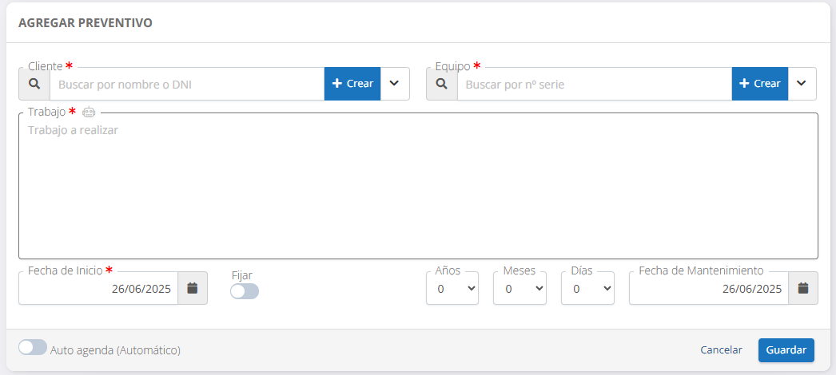836x375 pixels.
Task: Click the search icon in Equipo field
Action: [x=442, y=84]
